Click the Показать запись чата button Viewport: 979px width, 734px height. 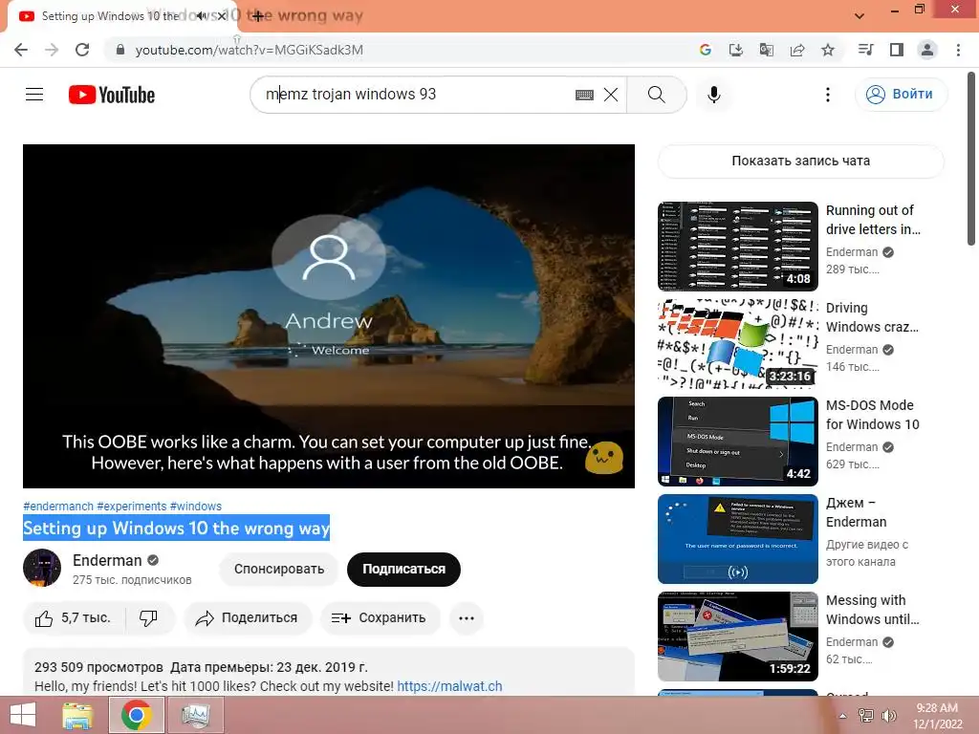tap(800, 161)
